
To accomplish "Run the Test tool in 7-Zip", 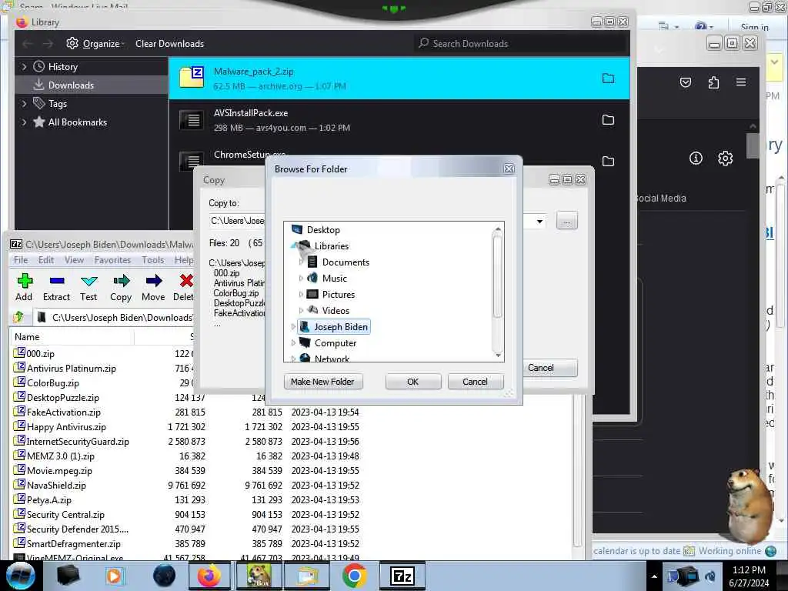I will tap(88, 287).
